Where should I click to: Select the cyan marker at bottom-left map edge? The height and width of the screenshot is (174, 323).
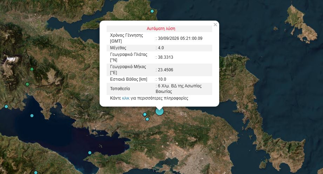tap(36, 173)
